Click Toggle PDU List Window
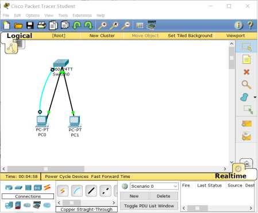Screen dimensions: 258x213 tap(149, 206)
